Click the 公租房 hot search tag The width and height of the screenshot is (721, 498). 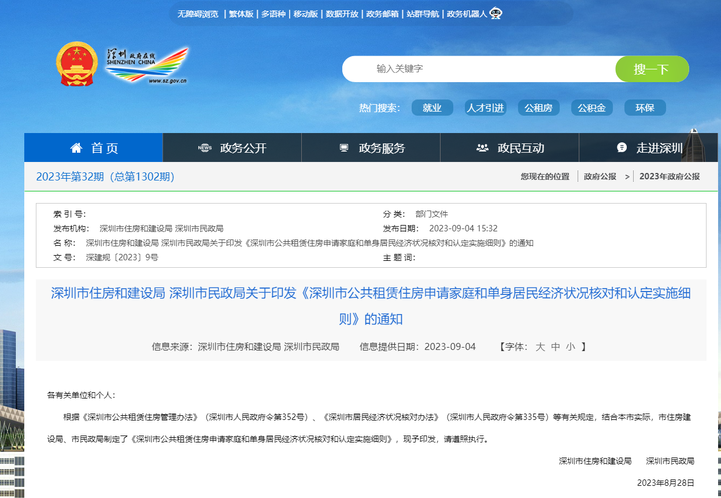(x=538, y=108)
